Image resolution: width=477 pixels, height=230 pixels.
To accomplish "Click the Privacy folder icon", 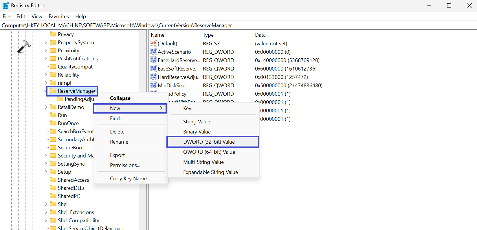I will pyautogui.click(x=53, y=34).
